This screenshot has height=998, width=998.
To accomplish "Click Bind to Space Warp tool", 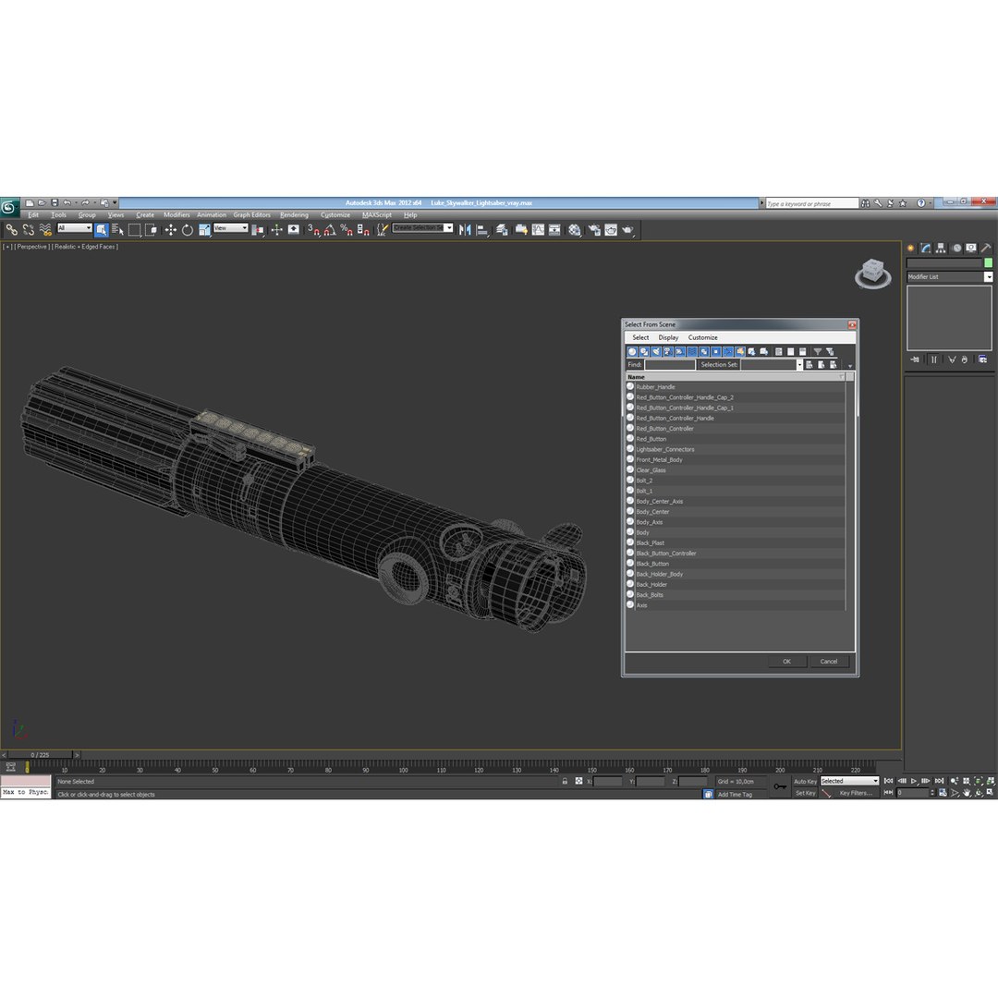I will click(45, 230).
